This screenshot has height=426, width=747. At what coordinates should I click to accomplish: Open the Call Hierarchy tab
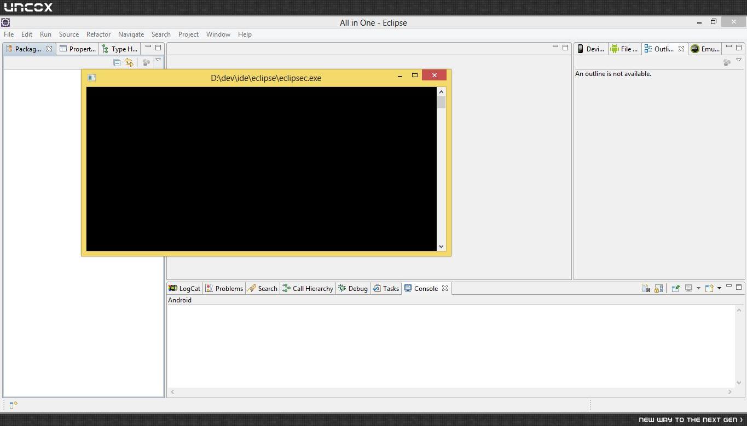point(308,288)
